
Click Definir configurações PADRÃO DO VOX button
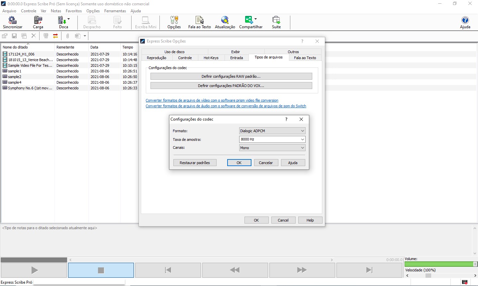pos(231,86)
